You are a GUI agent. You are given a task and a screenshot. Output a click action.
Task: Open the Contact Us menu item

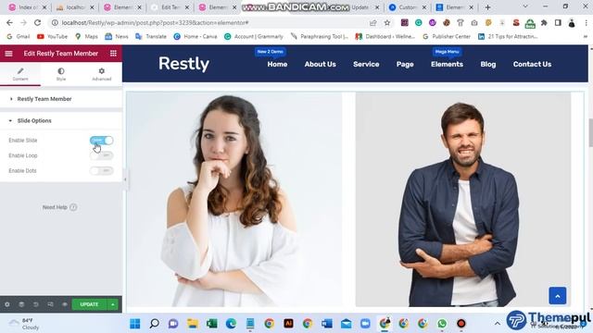[x=532, y=64]
